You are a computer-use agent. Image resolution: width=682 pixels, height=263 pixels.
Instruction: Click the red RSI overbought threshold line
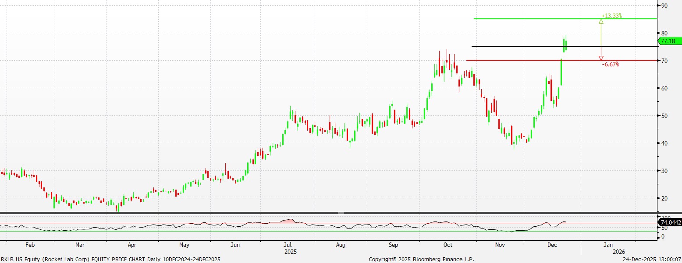pos(329,223)
